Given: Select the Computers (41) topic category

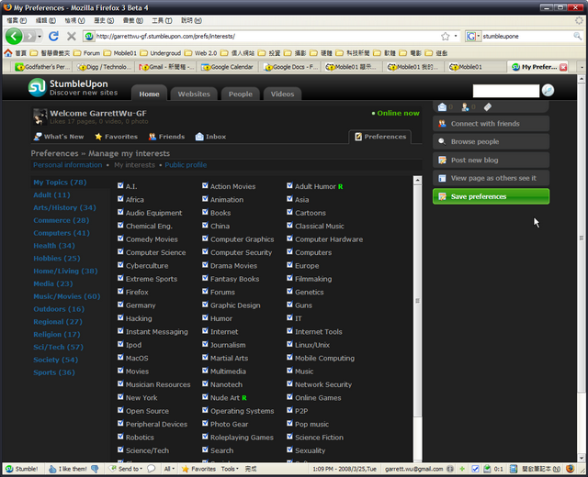Looking at the screenshot, I should coord(62,233).
